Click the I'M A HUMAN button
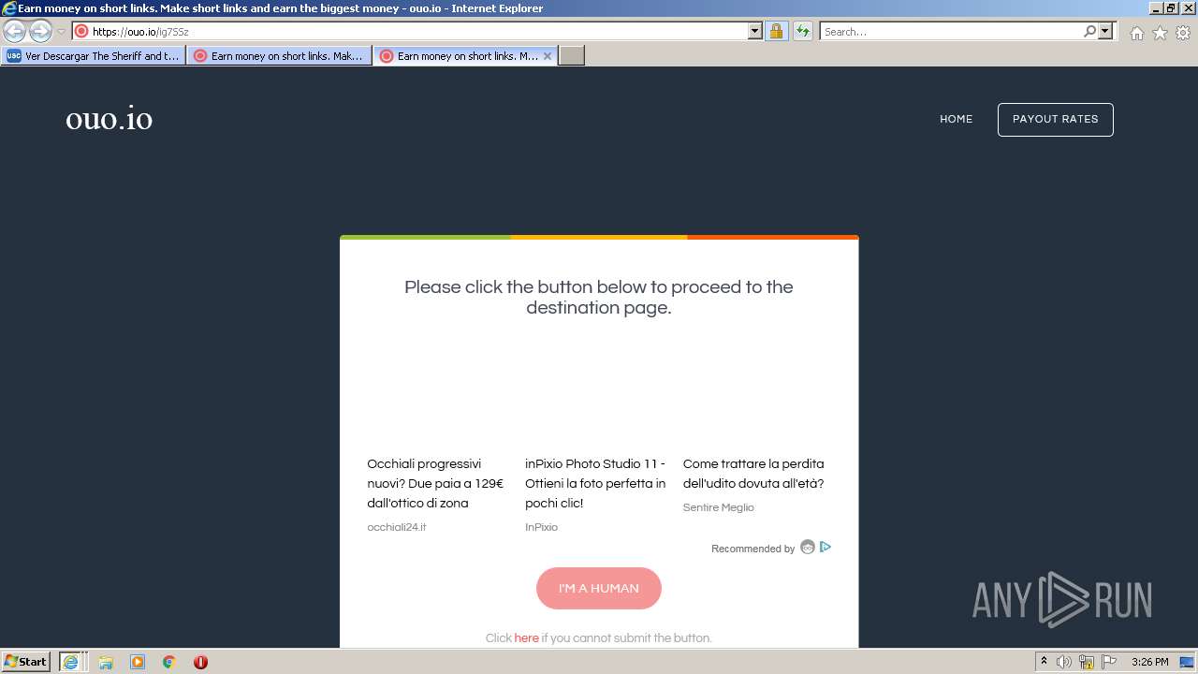Viewport: 1198px width, 674px height. point(599,588)
